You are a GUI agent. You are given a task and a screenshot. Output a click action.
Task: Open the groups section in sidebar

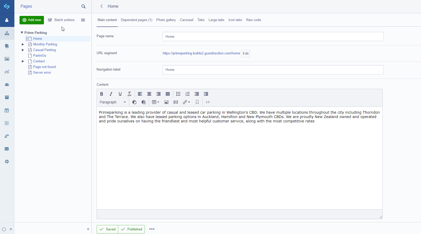point(7,85)
